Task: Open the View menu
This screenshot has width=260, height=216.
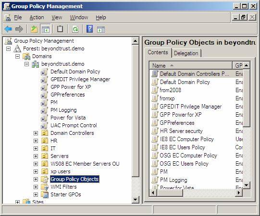Action: point(57,17)
